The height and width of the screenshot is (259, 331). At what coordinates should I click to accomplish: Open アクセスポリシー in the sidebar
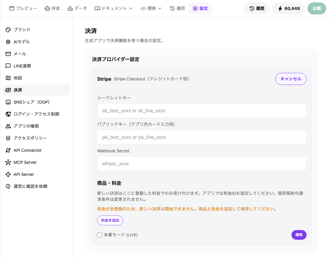[36, 138]
